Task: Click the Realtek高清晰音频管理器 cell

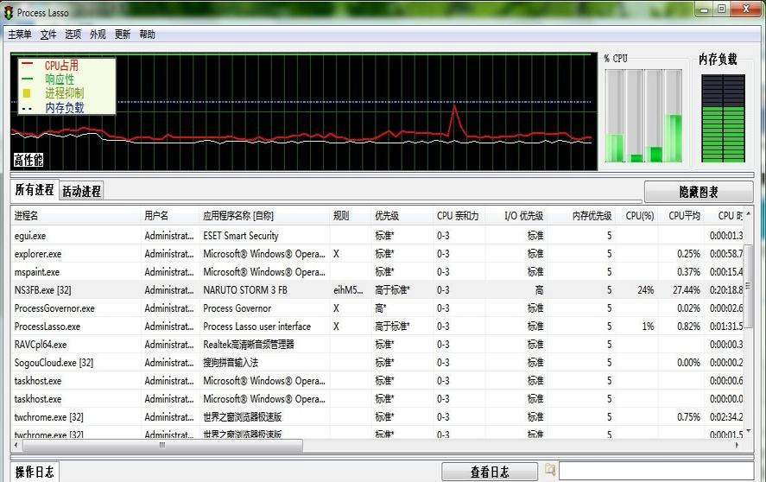Action: [x=249, y=344]
